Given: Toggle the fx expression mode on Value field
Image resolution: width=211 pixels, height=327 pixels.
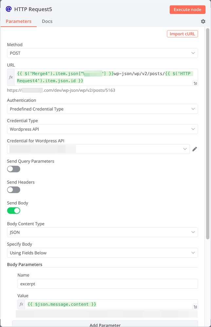Looking at the screenshot, I should tap(21, 304).
